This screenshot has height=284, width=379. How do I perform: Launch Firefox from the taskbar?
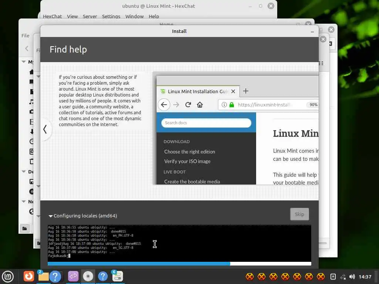tap(29, 276)
